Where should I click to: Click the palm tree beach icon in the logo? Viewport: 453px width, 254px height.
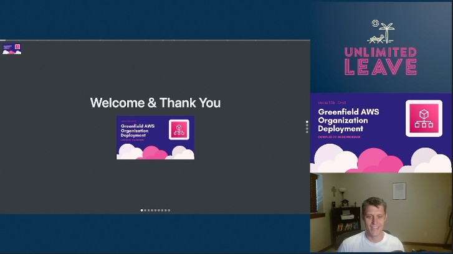[x=381, y=32]
